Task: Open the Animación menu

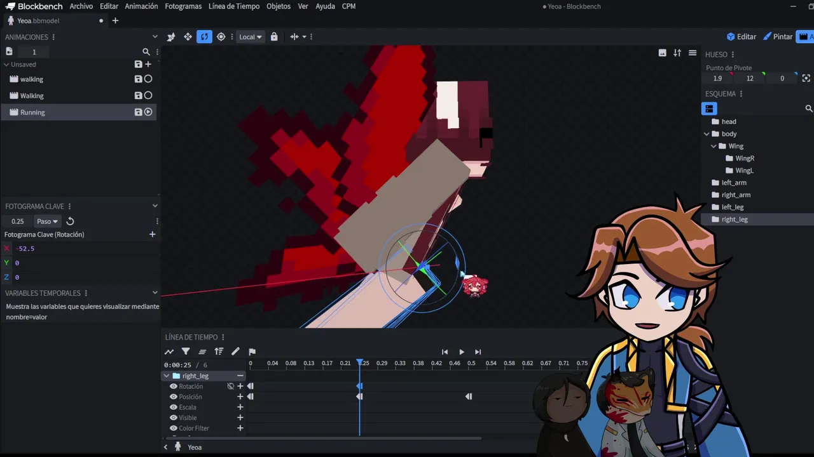Action: pyautogui.click(x=141, y=6)
